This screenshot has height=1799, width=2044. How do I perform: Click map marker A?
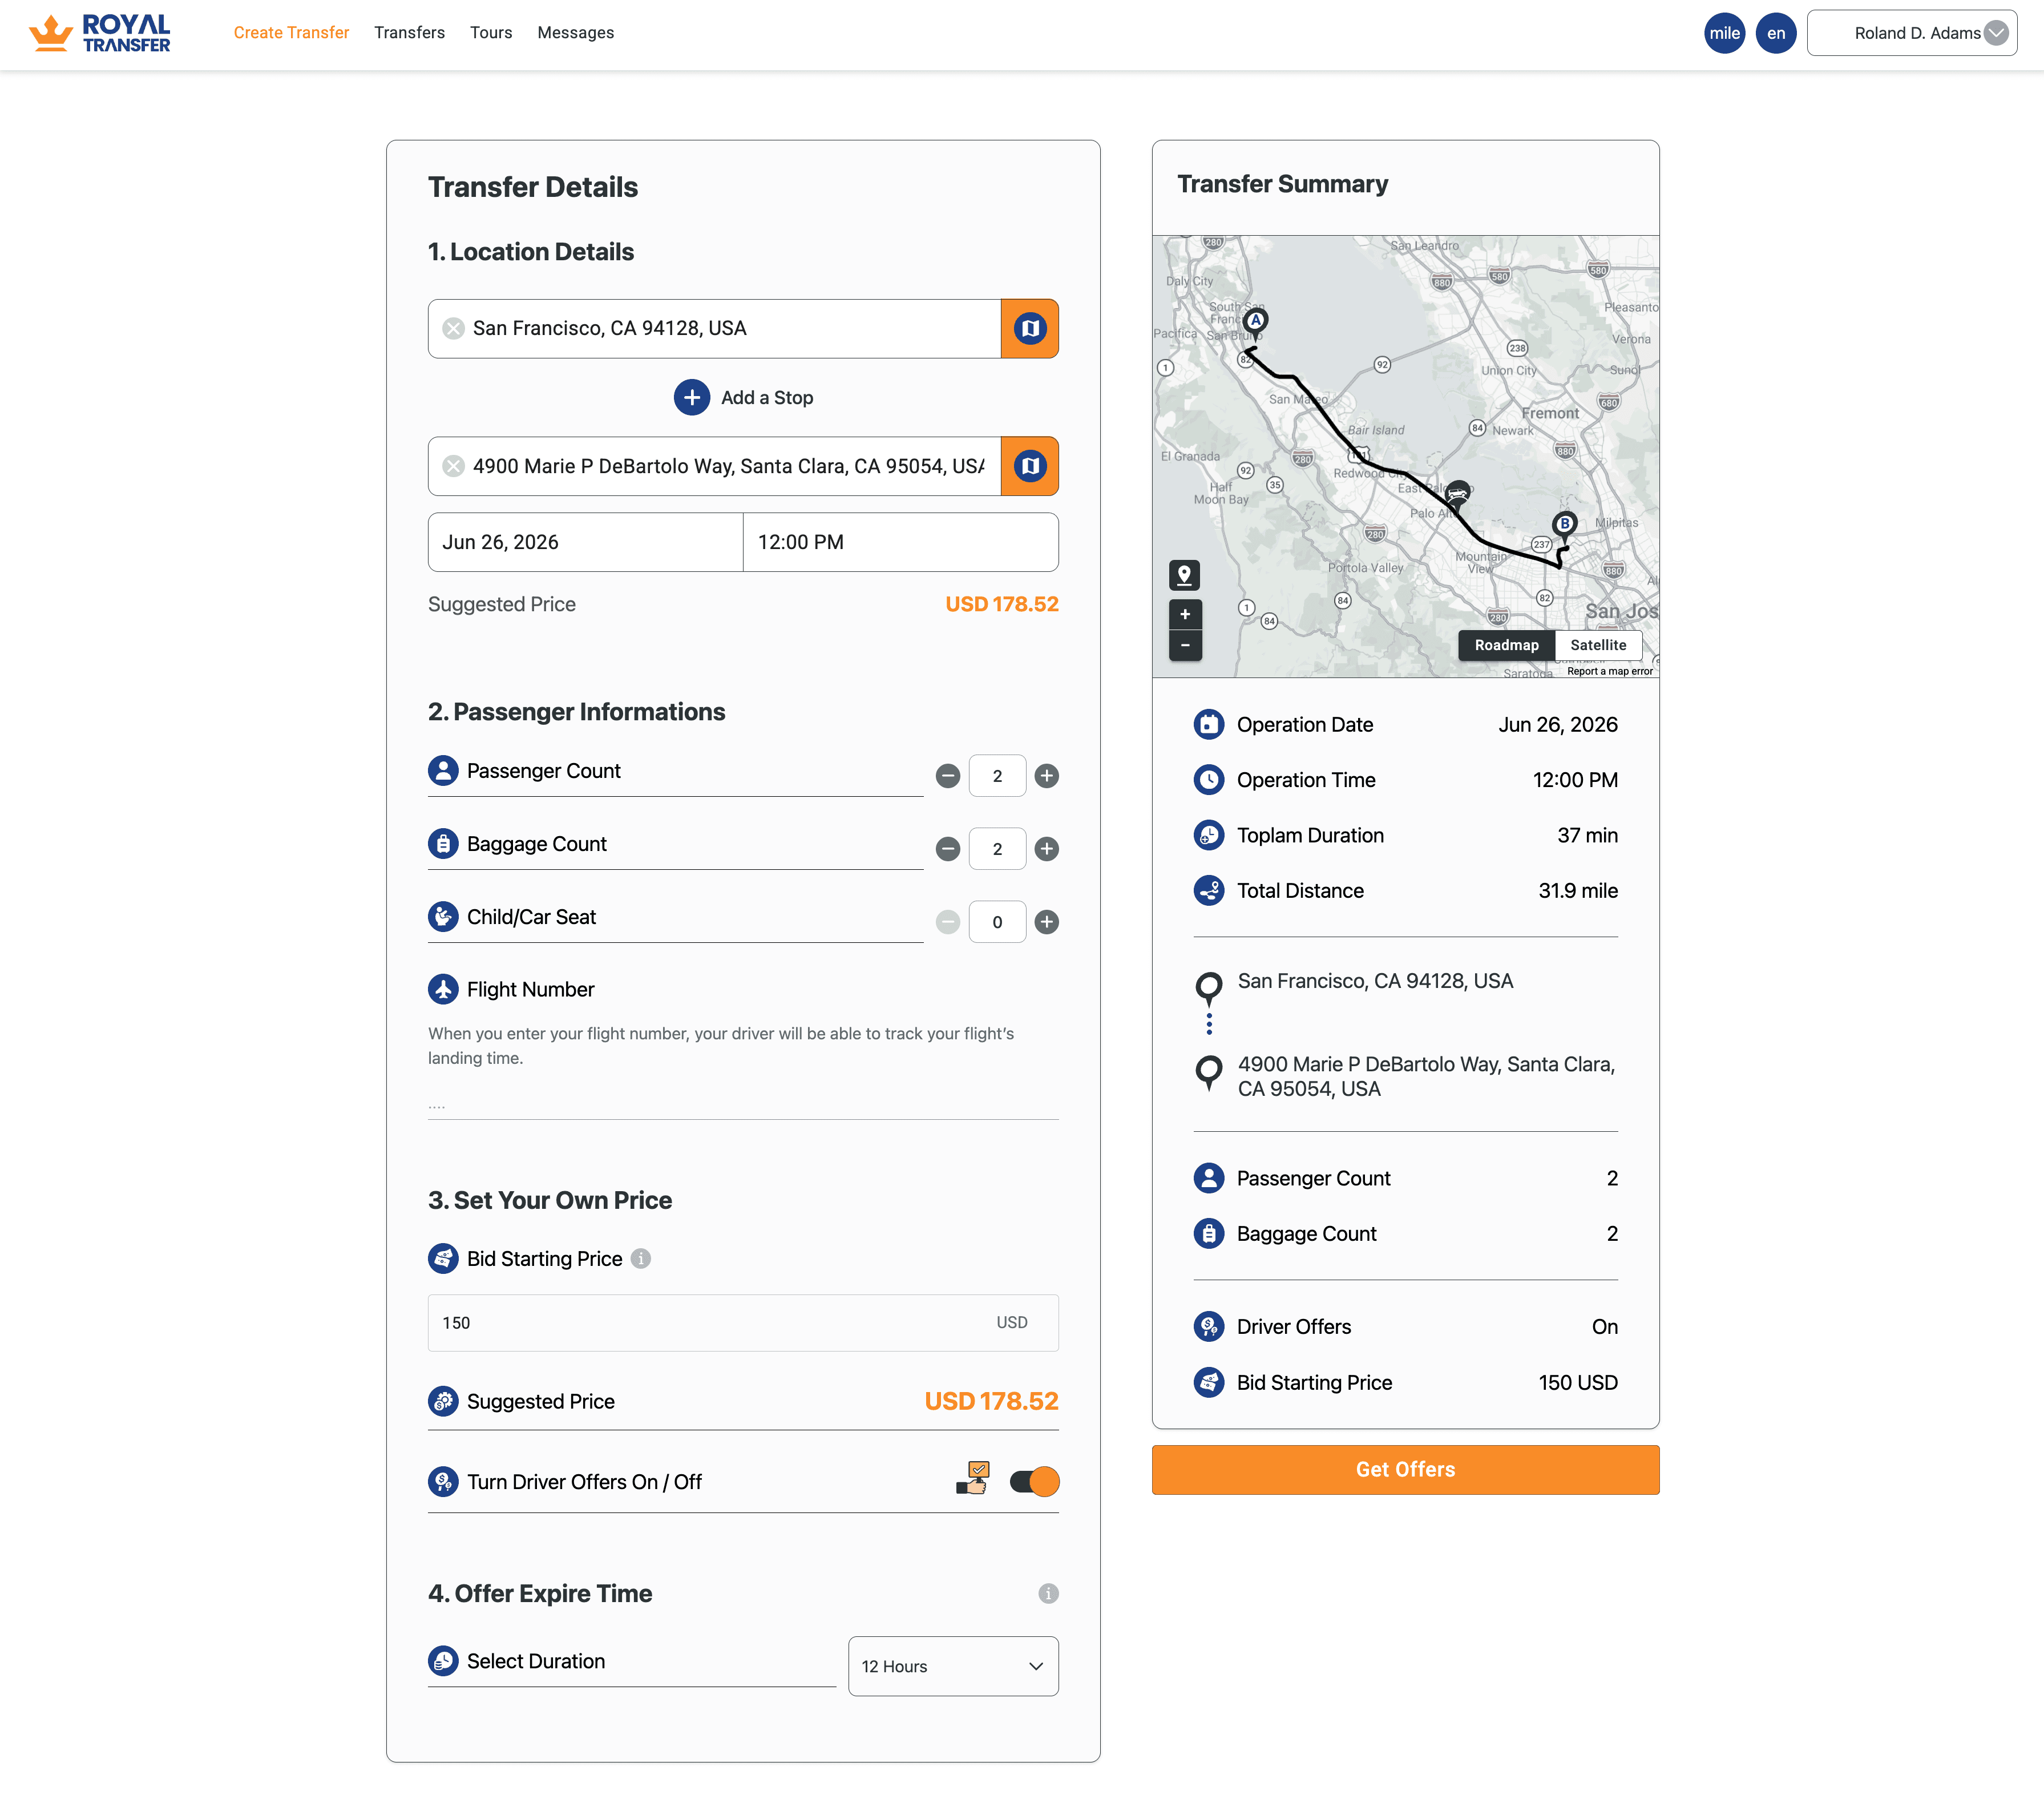(x=1256, y=322)
